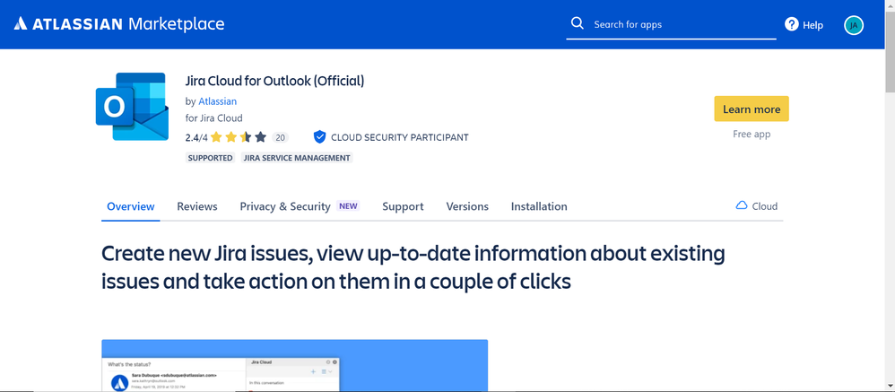Click the Jira Service Management tag
This screenshot has width=895, height=392.
[x=297, y=158]
